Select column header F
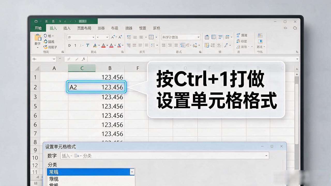 coord(138,68)
